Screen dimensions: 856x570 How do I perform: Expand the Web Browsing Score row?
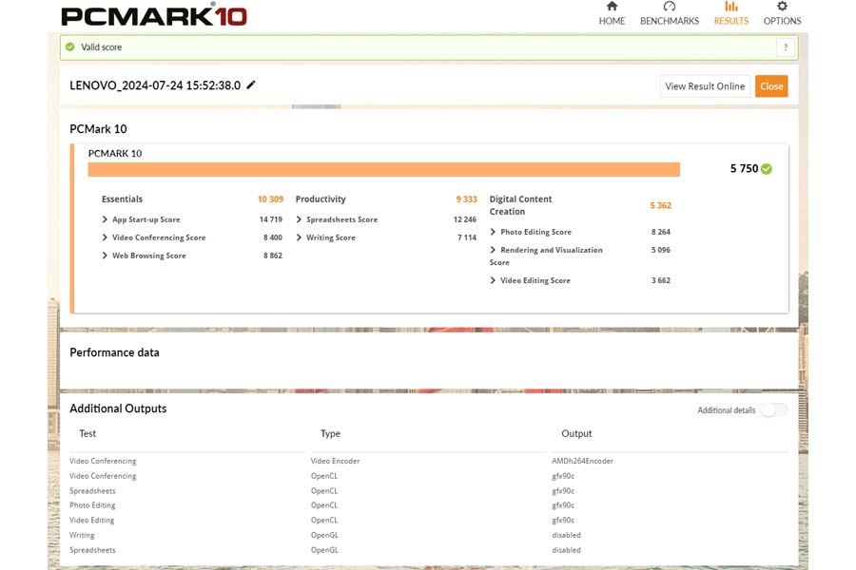click(105, 256)
